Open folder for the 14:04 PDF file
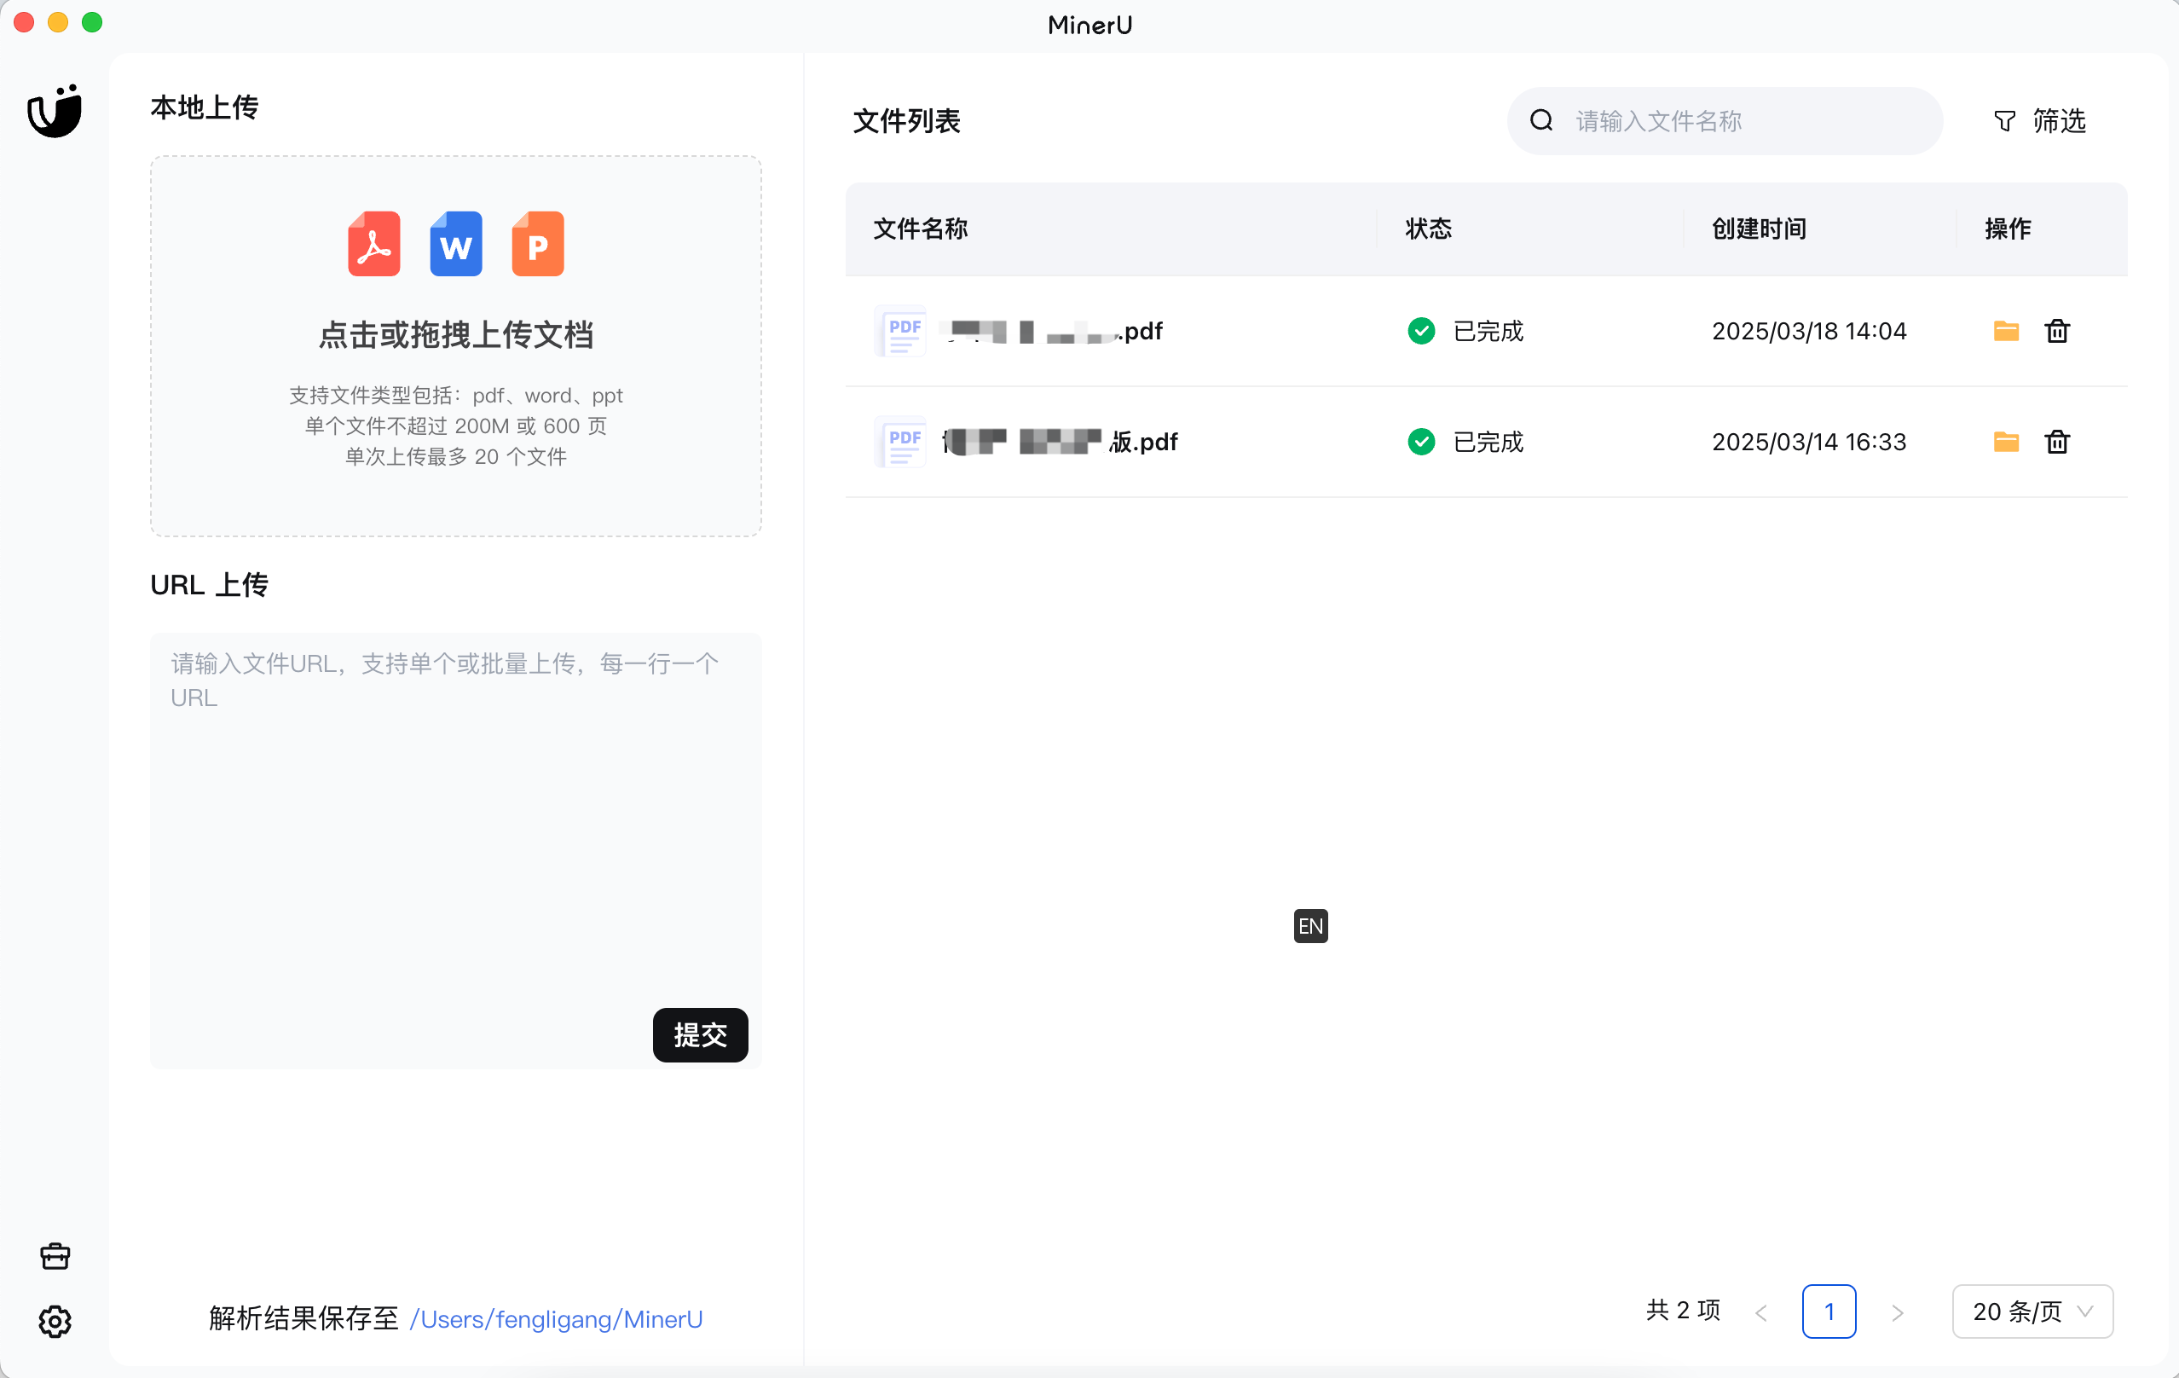 (x=2005, y=332)
